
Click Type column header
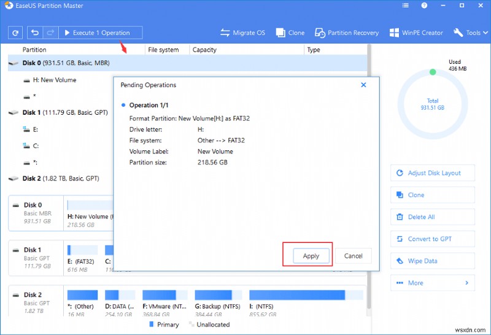pyautogui.click(x=314, y=50)
